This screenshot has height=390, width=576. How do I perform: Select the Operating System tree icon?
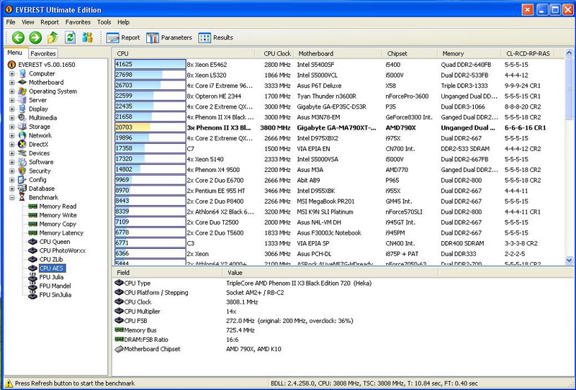click(22, 91)
